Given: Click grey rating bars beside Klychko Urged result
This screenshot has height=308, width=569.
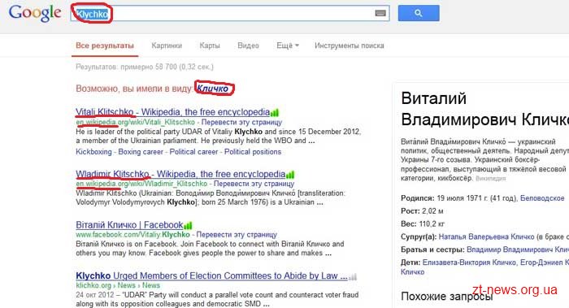Looking at the screenshot, I should pos(353,277).
